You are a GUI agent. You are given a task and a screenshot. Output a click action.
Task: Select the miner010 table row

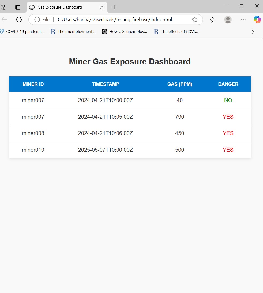coord(130,150)
